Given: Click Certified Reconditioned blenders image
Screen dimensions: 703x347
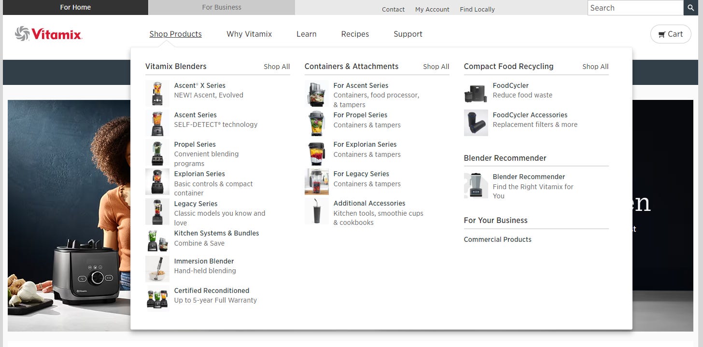Looking at the screenshot, I should (157, 298).
